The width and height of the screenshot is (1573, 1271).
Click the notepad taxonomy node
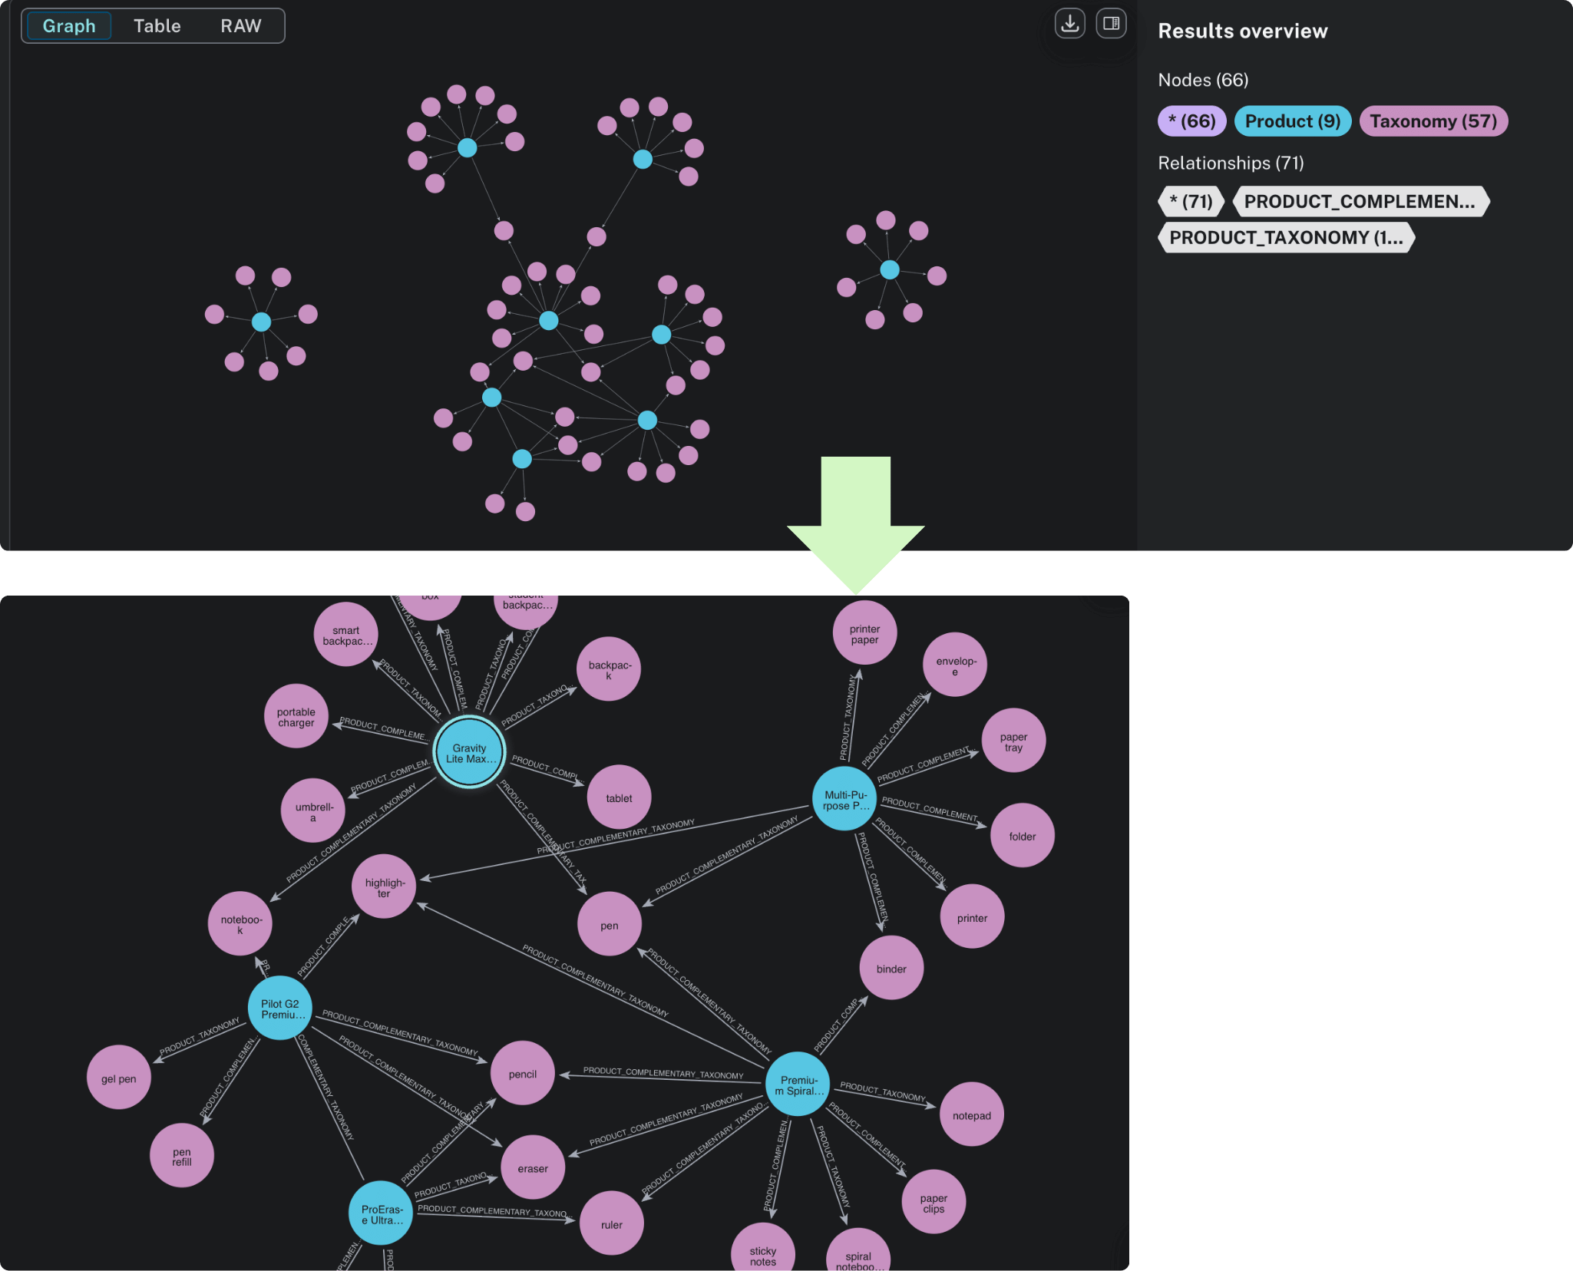[971, 1115]
